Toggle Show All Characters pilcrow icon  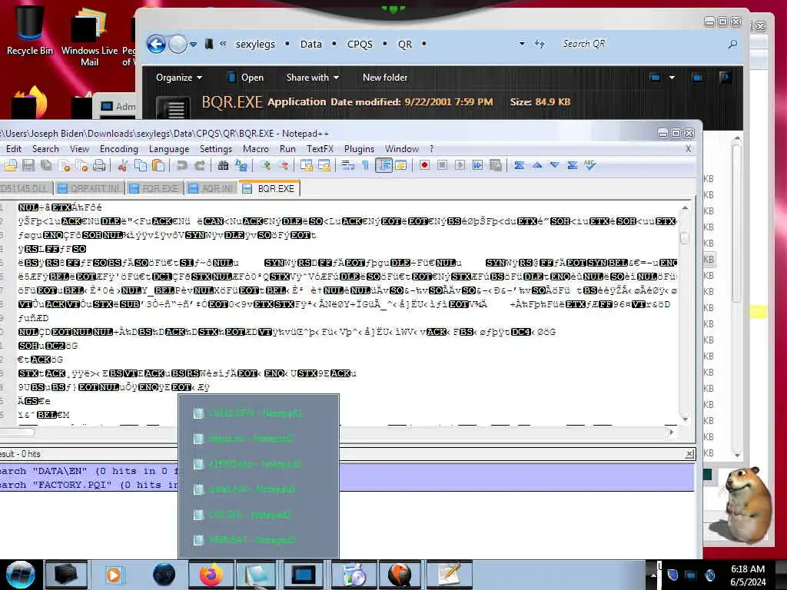point(365,165)
